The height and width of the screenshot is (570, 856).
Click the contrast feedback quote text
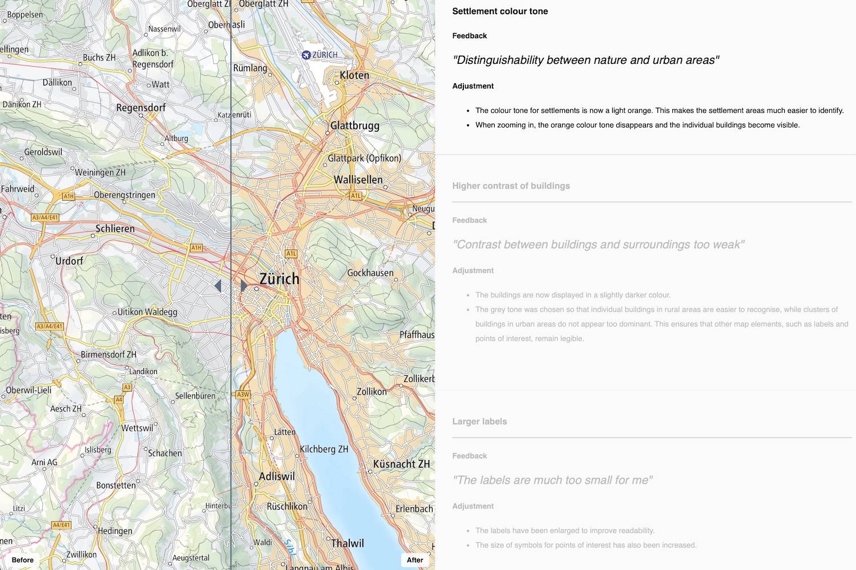tap(599, 245)
